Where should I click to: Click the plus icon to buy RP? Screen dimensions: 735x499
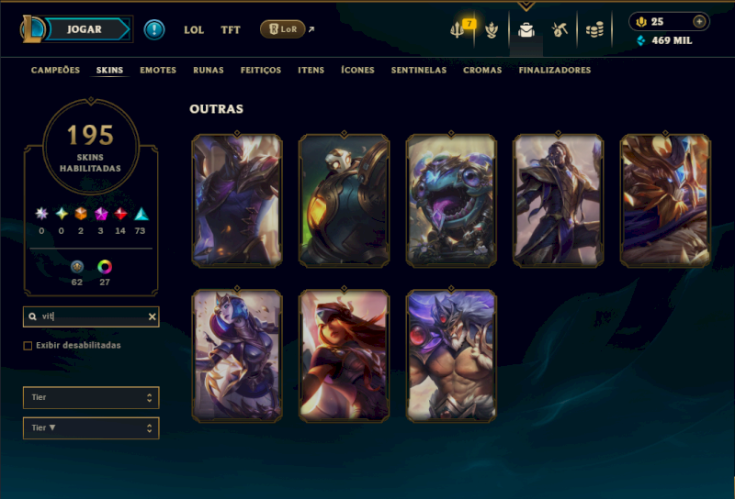(x=699, y=21)
